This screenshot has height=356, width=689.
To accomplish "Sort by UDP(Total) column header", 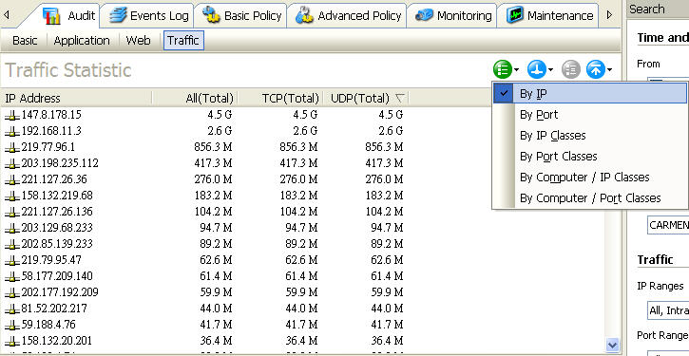I will [x=366, y=98].
